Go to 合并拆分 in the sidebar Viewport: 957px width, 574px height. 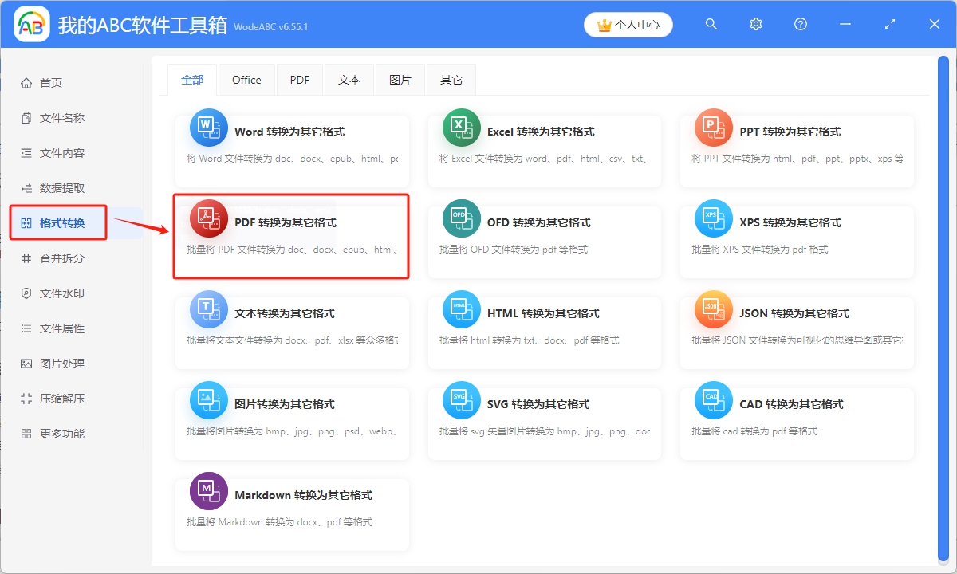pos(62,258)
